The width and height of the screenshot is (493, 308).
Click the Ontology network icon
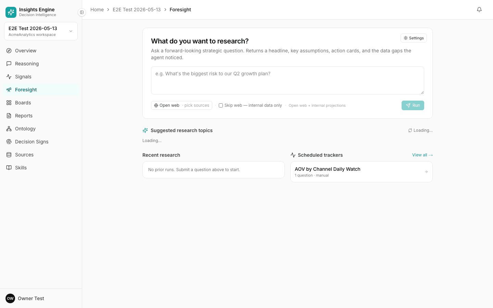pos(9,129)
